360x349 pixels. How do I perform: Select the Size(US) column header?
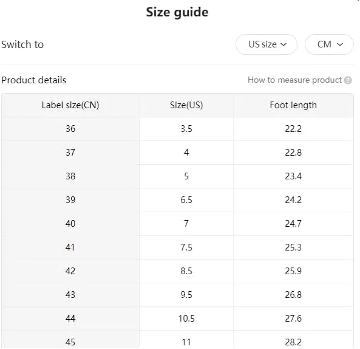(186, 105)
